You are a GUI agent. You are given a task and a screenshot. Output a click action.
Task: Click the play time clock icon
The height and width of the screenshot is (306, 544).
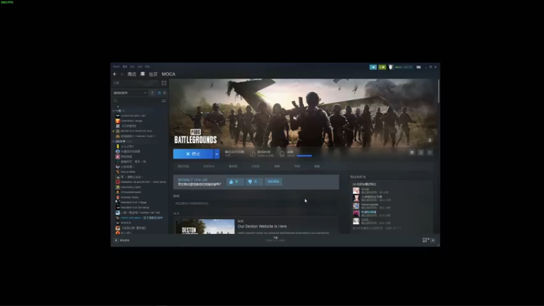[x=252, y=154]
